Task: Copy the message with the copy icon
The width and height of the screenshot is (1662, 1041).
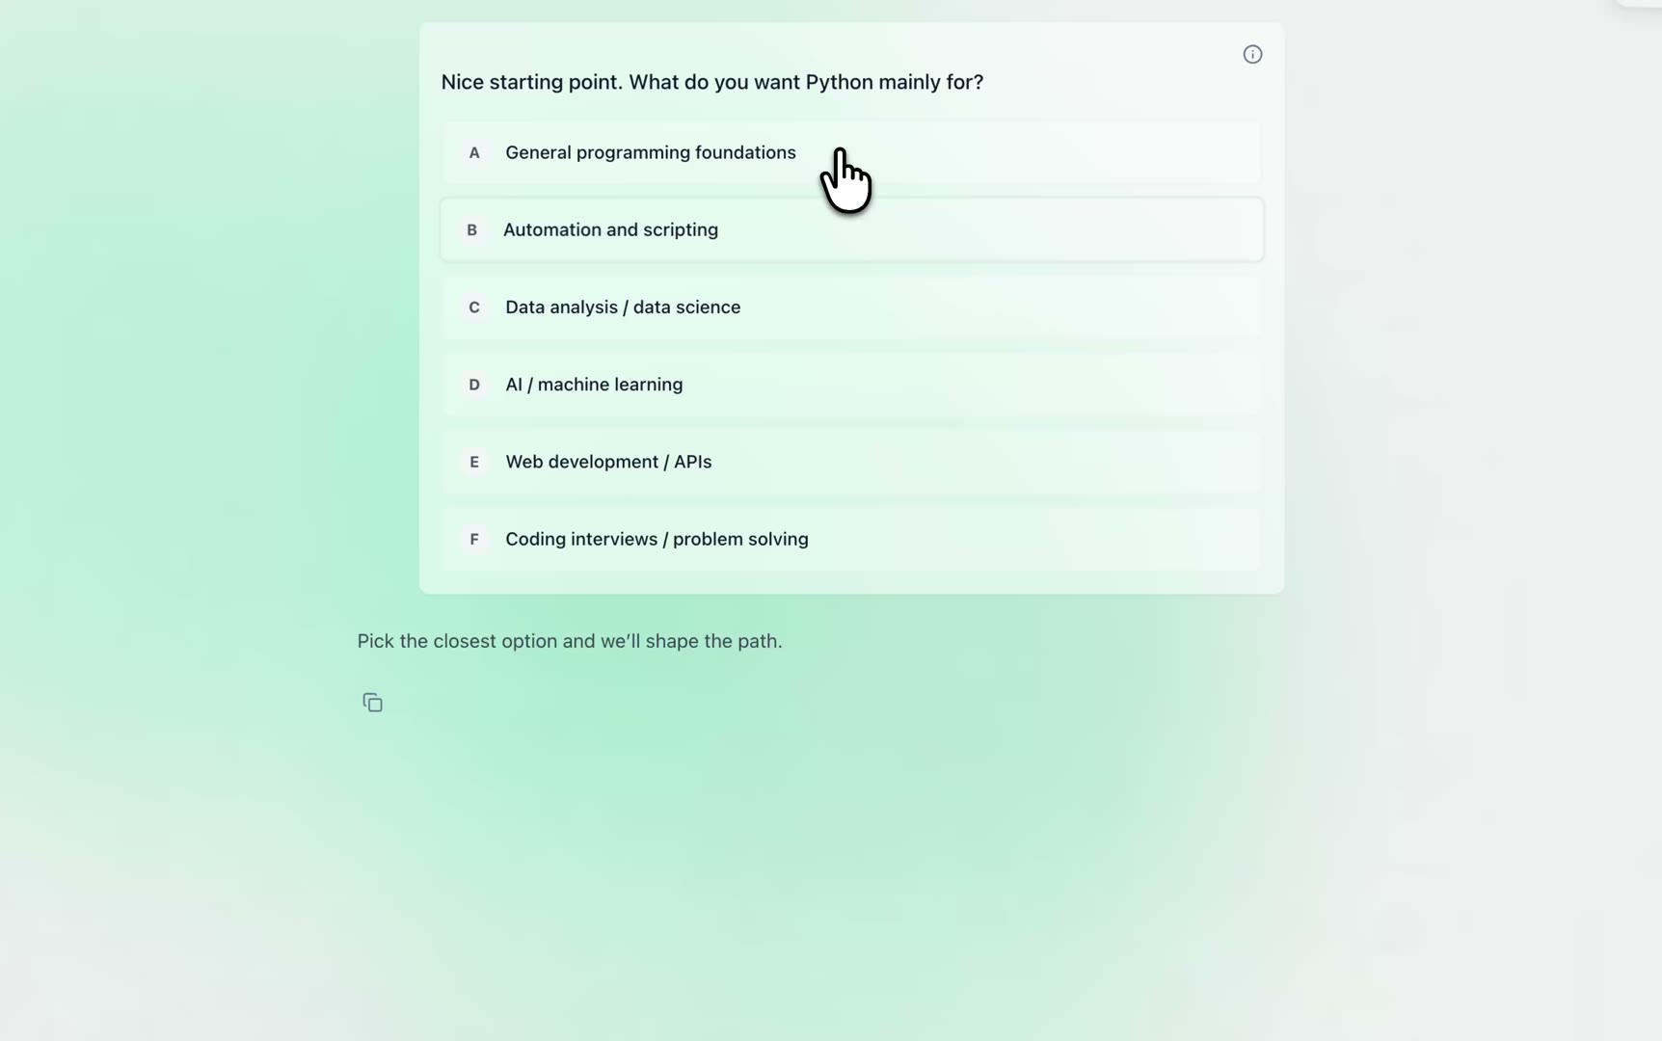Action: point(372,703)
